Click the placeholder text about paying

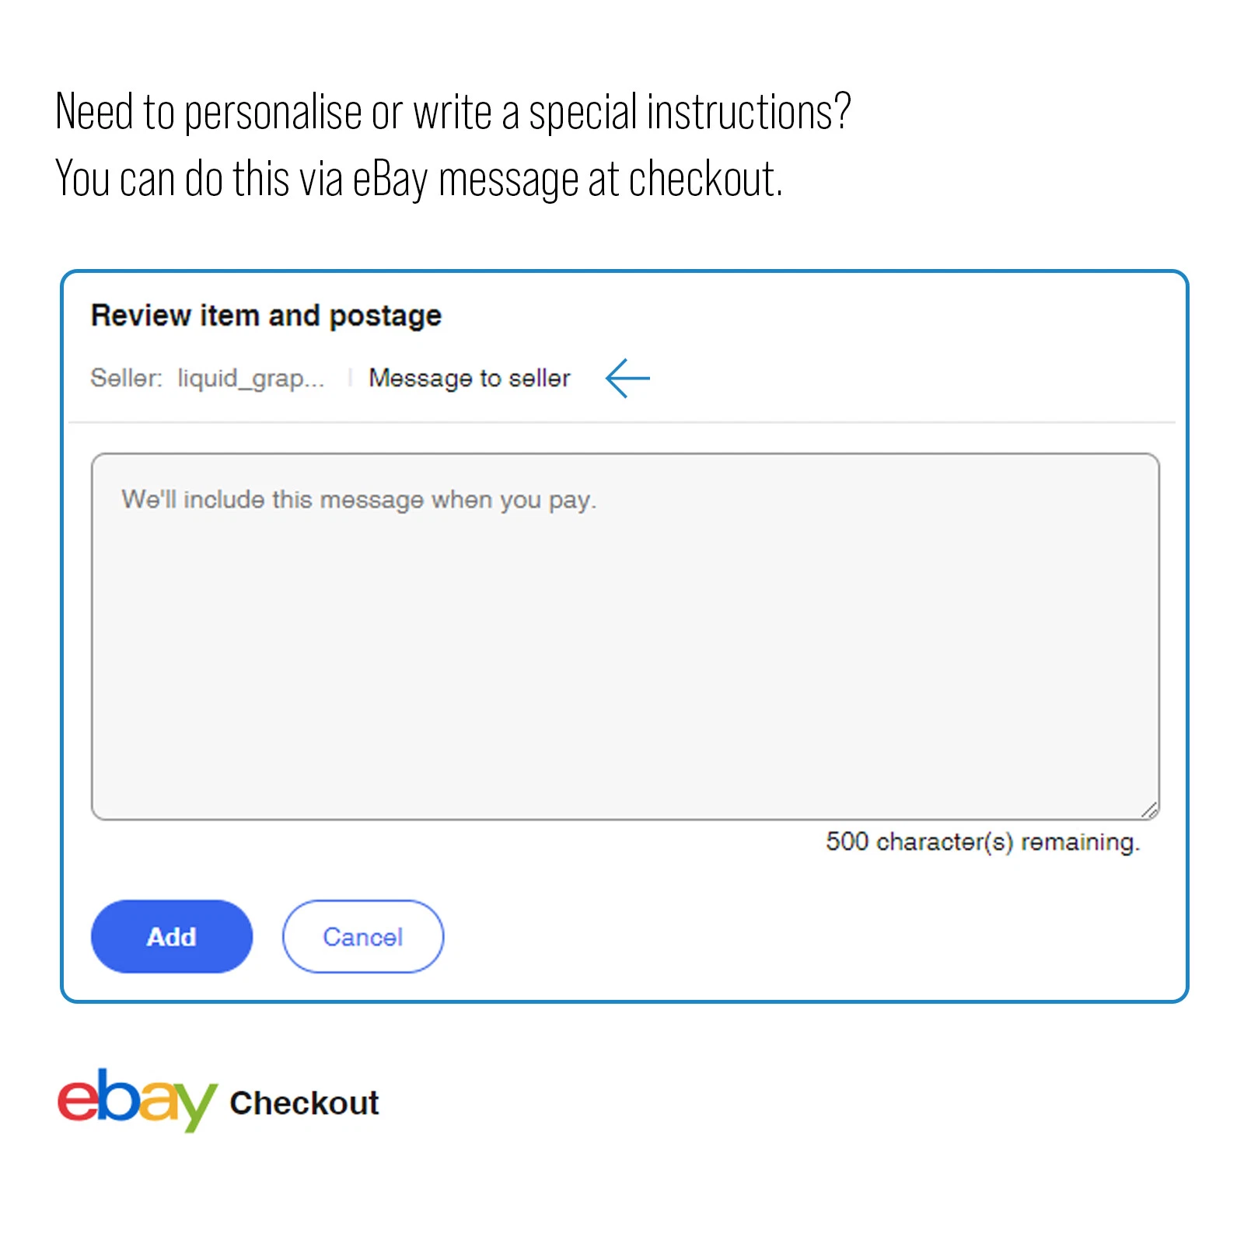click(358, 500)
